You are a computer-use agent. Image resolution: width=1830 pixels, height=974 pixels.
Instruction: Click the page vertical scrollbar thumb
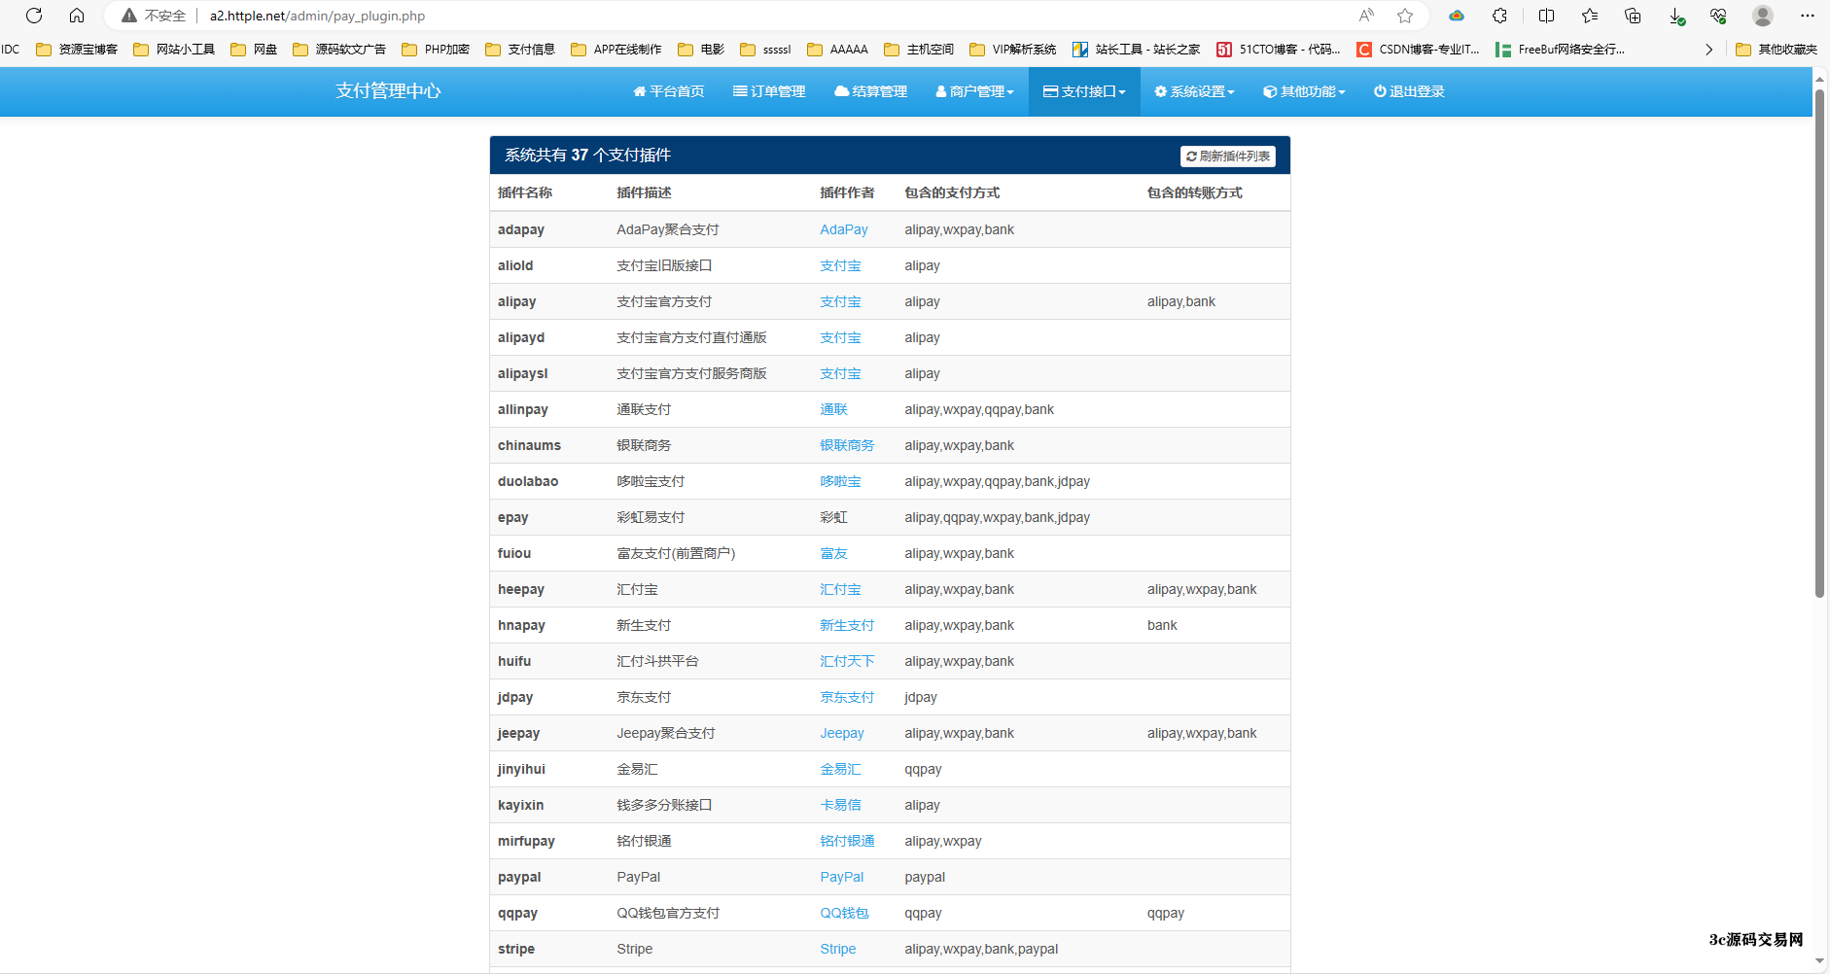pos(1819,343)
